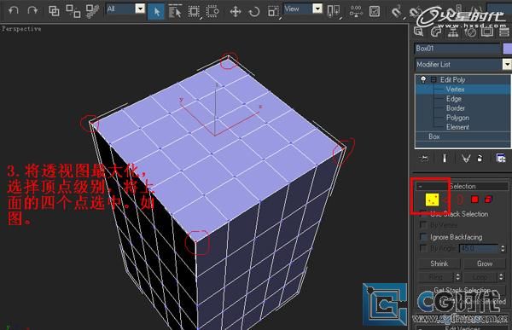The height and width of the screenshot is (330, 512).
Task: Select the Scale tool icon
Action: (x=273, y=12)
